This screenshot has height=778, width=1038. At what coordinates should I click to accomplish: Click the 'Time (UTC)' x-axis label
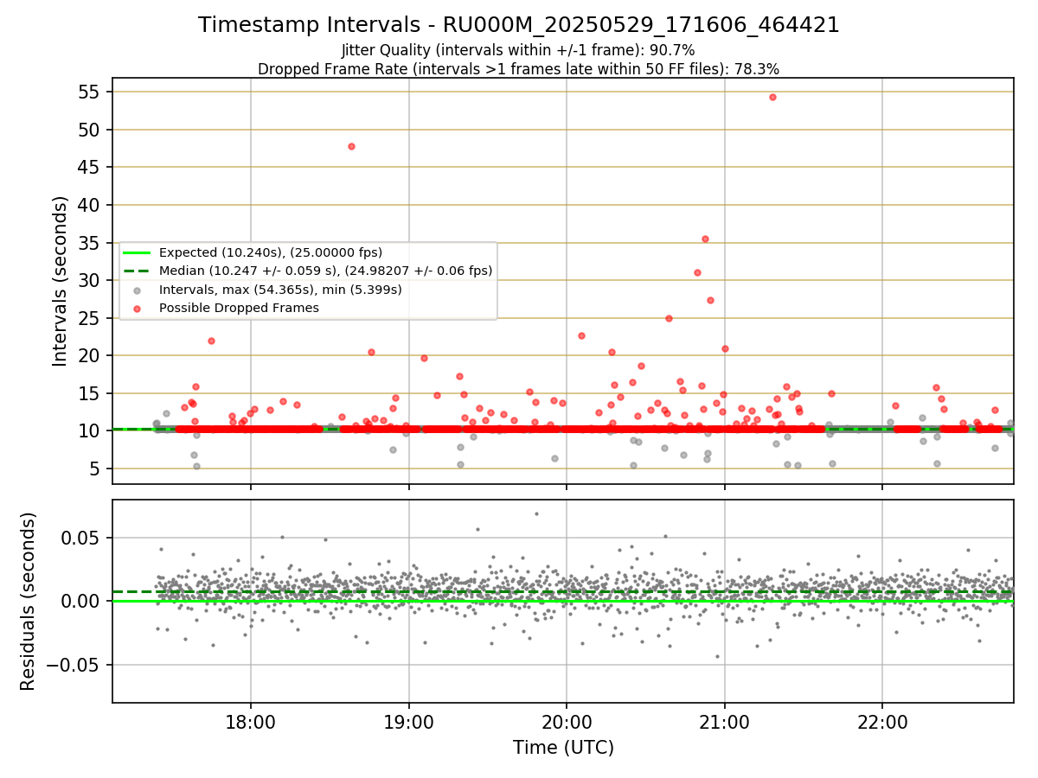563,748
